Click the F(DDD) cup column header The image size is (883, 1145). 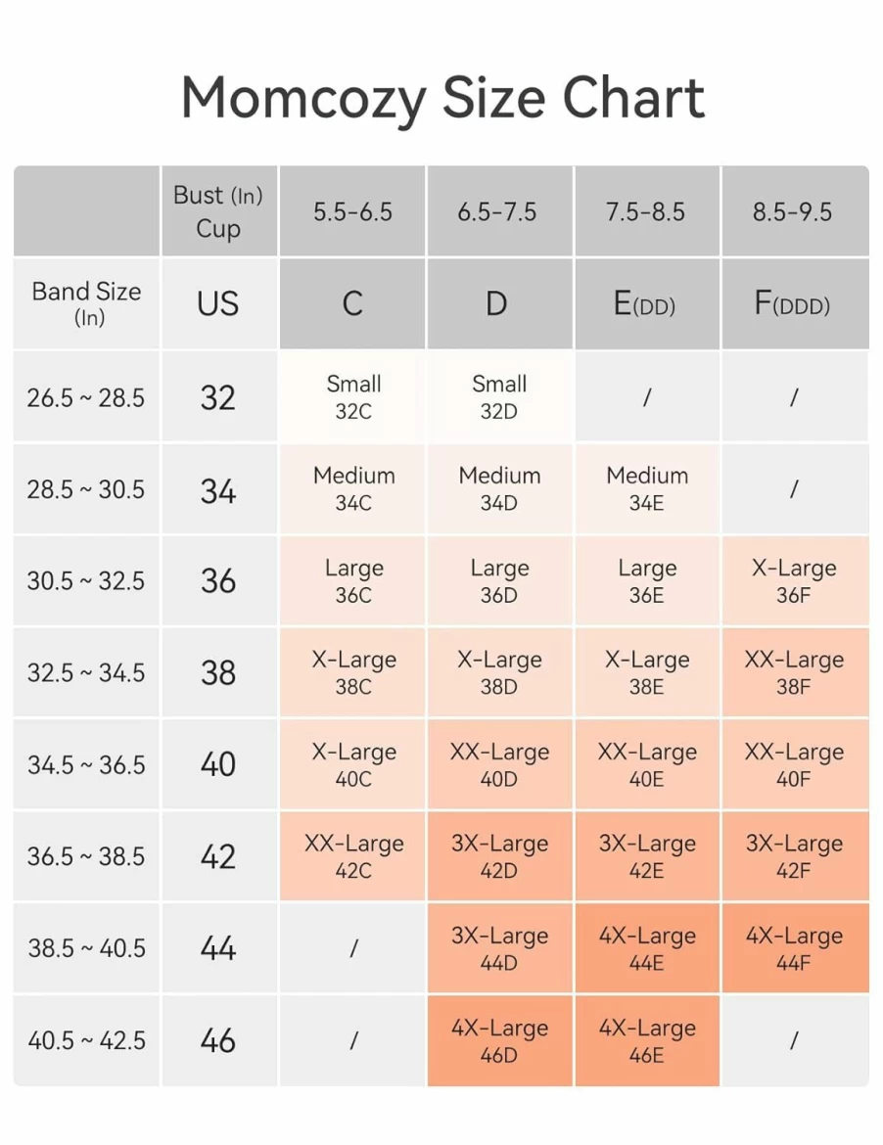(795, 303)
